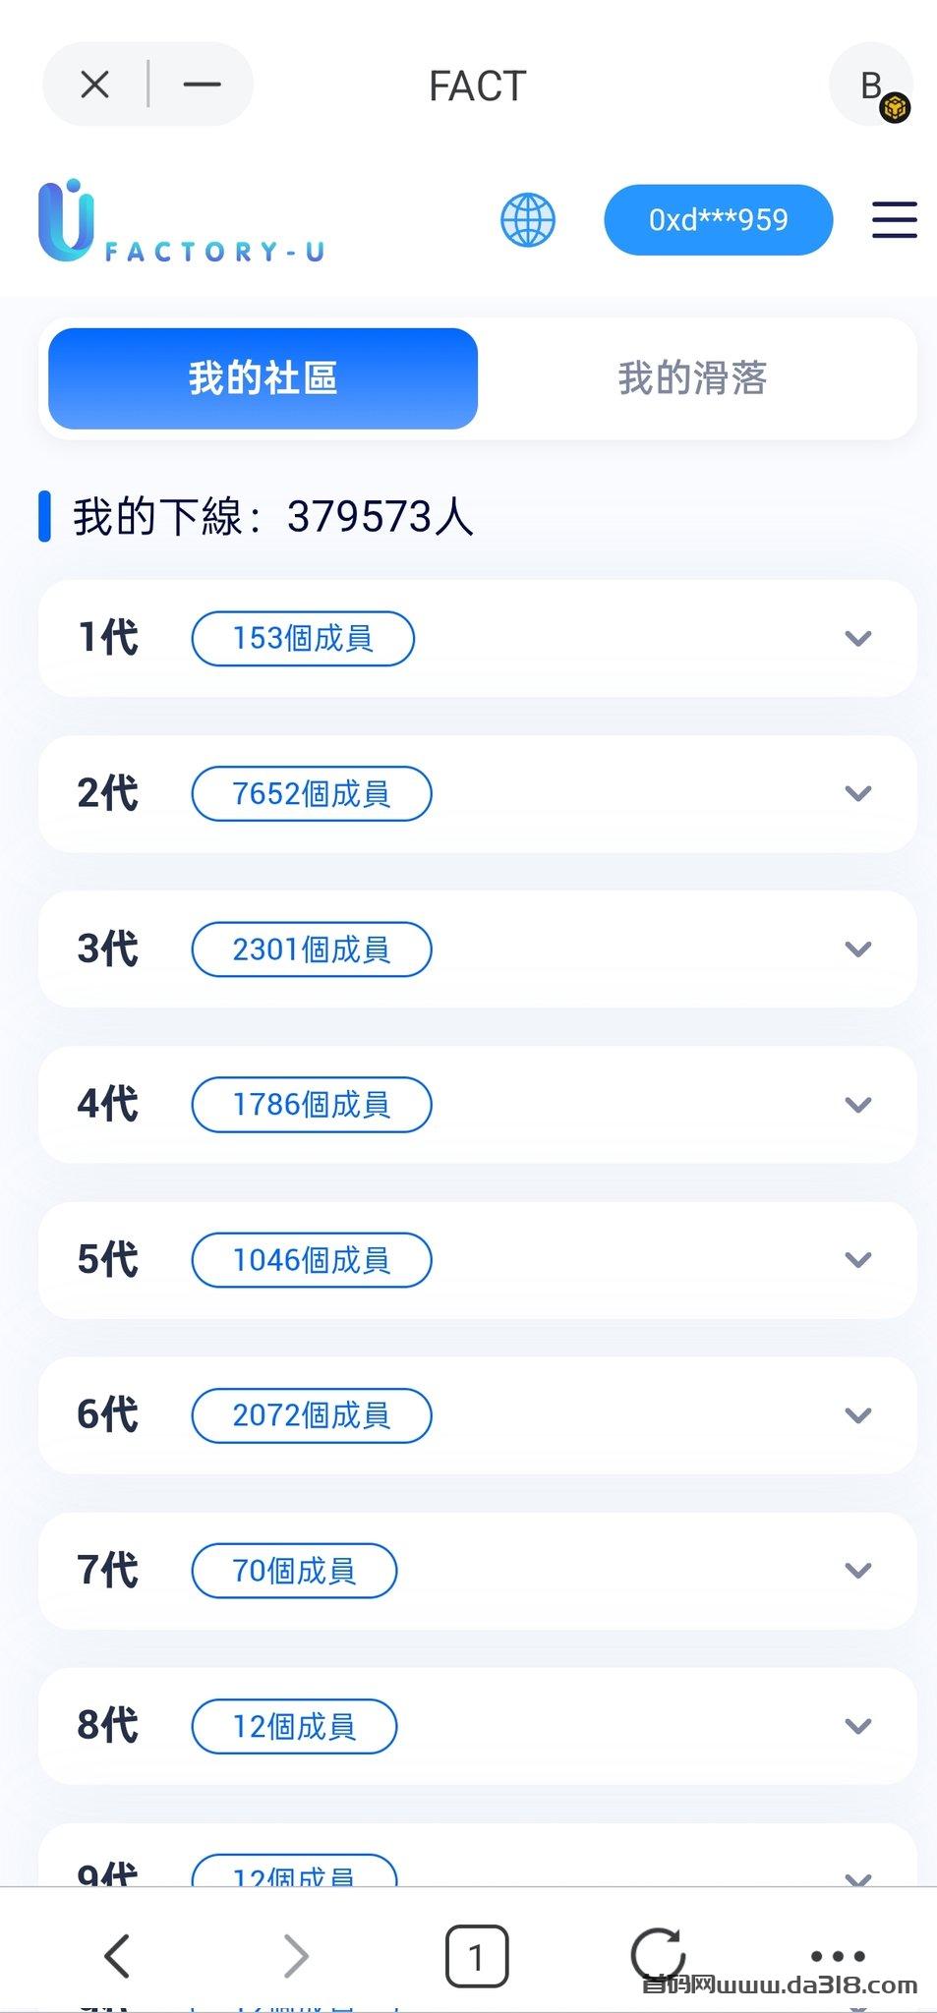Tap the B wallet avatar icon
Image resolution: width=937 pixels, height=2013 pixels.
tap(872, 86)
